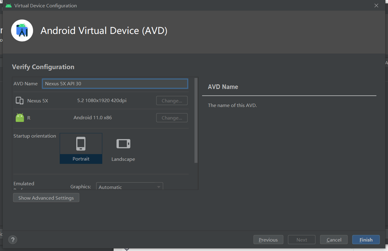This screenshot has height=251, width=388.
Task: Click the green Android R system image icon
Action: pos(20,118)
